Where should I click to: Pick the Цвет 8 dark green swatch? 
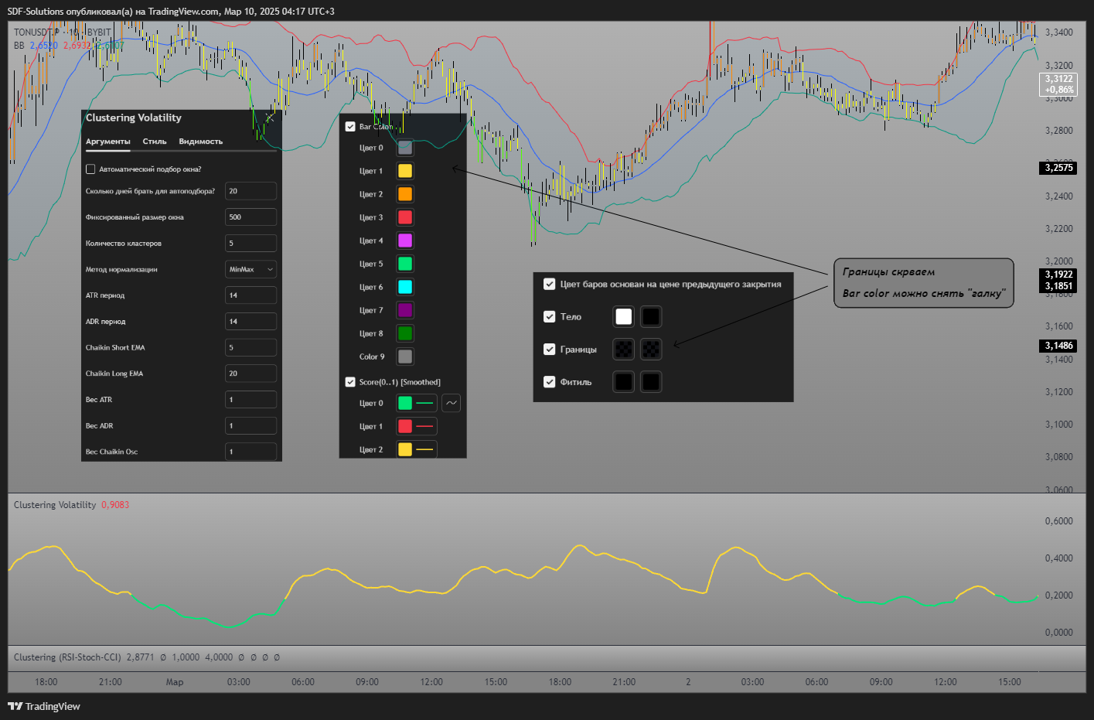coord(405,333)
